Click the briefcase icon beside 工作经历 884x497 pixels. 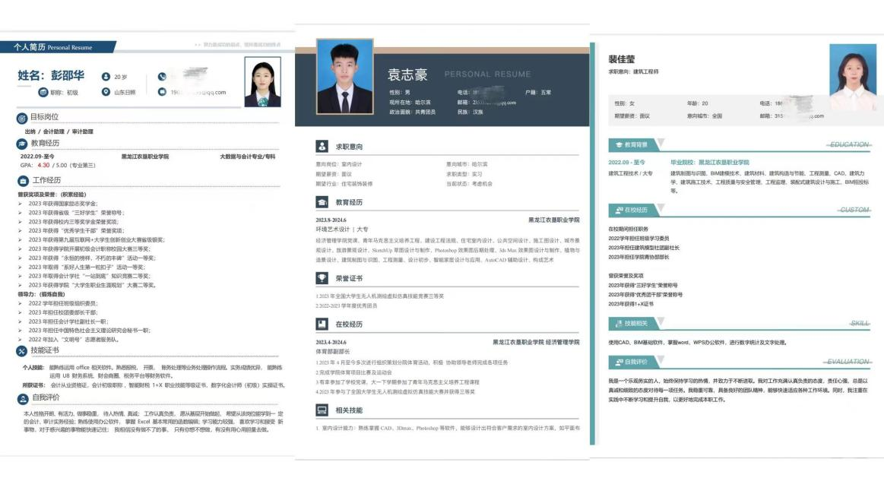tap(23, 181)
